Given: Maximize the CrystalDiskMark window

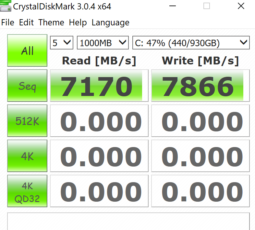Looking at the screenshot, I should coord(207,6).
